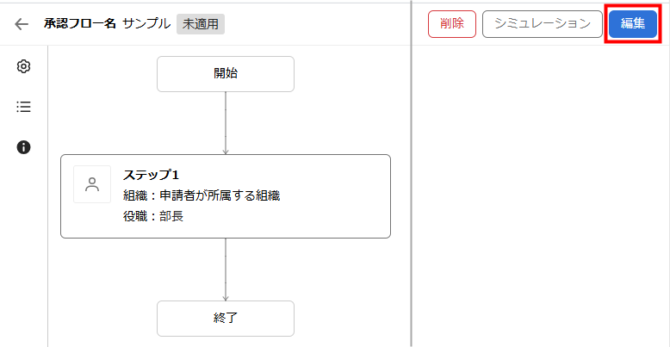Select the 終了 node
670x347 pixels.
click(226, 318)
